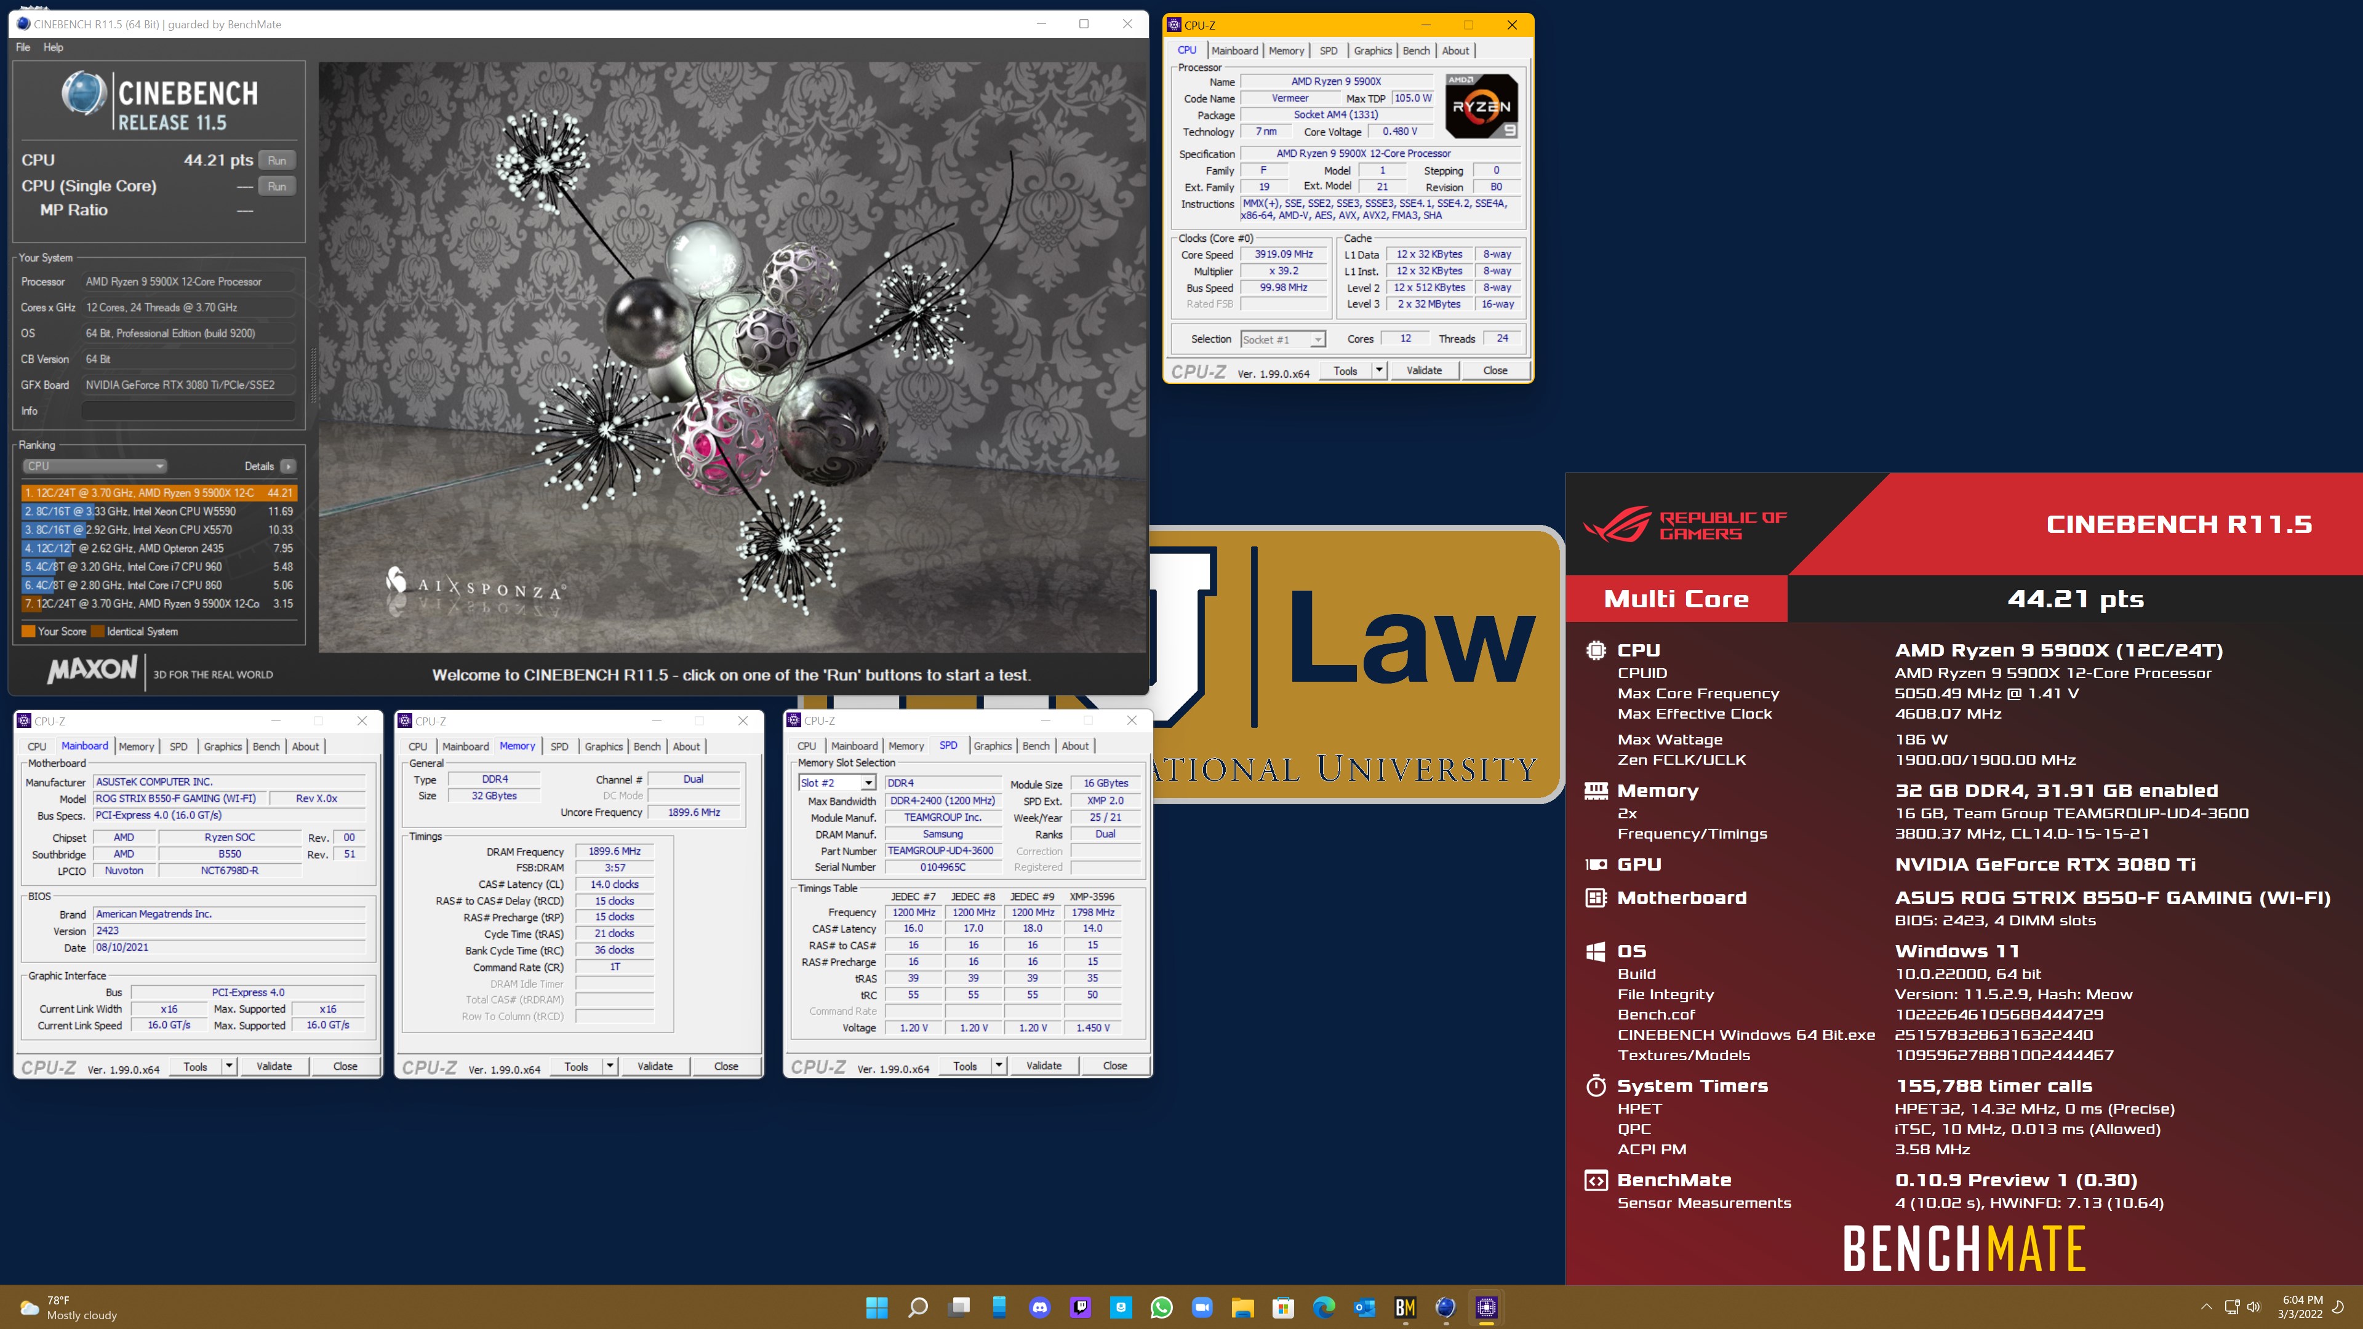Click Close button in CPU-Z processor window
Viewport: 2363px width, 1329px height.
1494,370
